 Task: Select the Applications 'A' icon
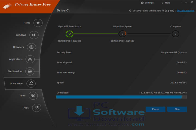30,59
